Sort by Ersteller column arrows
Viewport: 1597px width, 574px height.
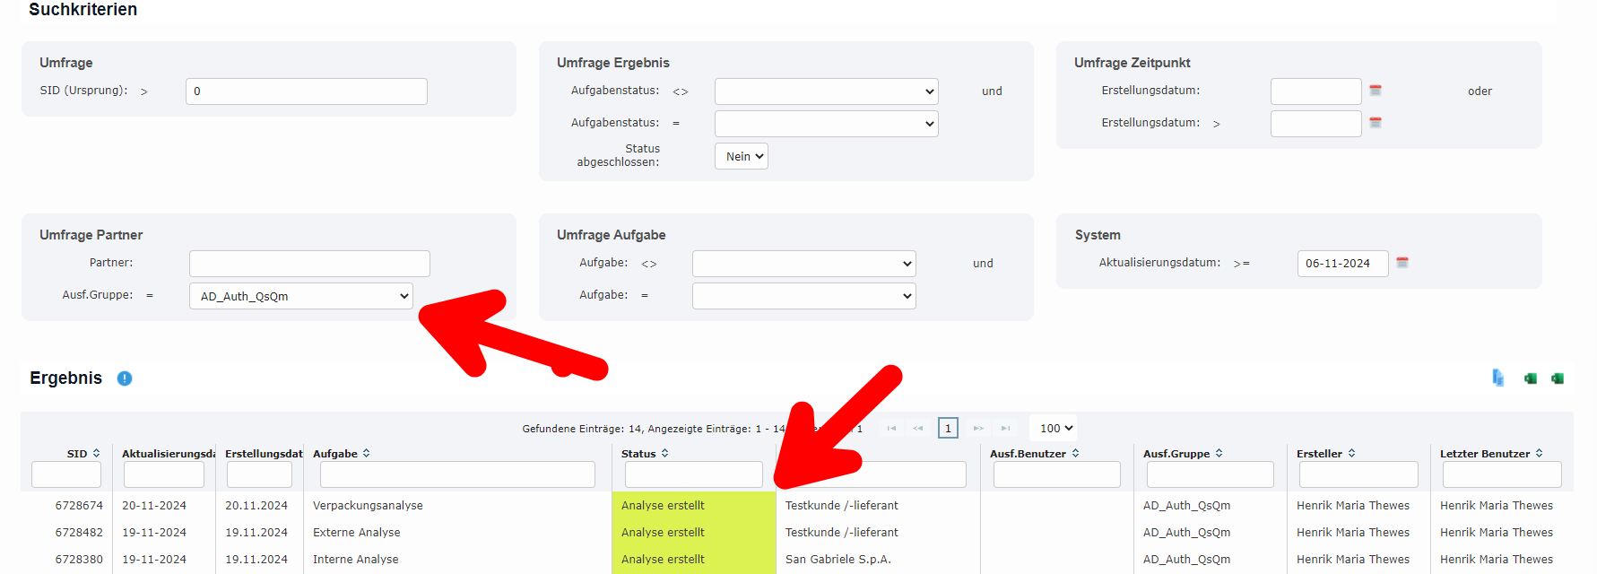(1351, 454)
